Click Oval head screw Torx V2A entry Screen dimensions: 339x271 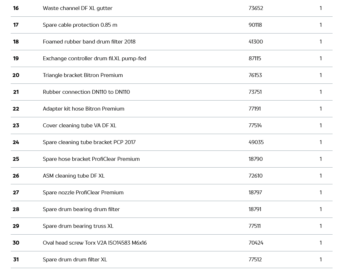pos(95,243)
